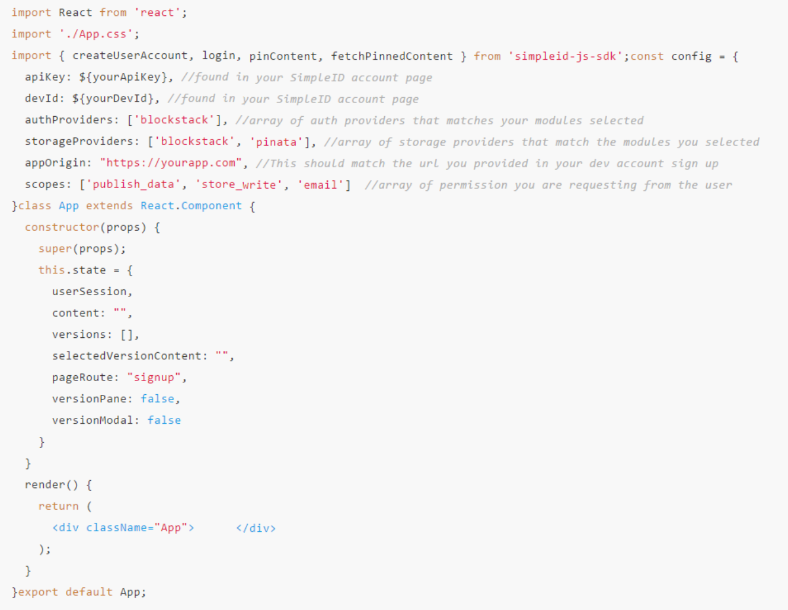This screenshot has width=788, height=610.
Task: Click the super(props) call
Action: pyautogui.click(x=82, y=248)
